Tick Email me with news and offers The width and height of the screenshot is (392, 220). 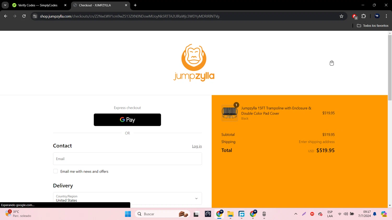55,171
